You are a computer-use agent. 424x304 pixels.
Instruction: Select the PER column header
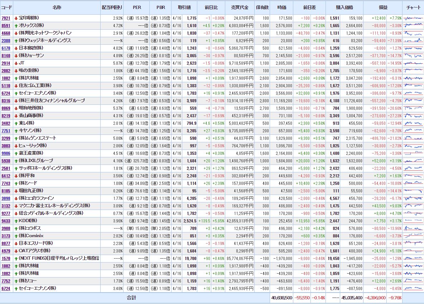137,8
